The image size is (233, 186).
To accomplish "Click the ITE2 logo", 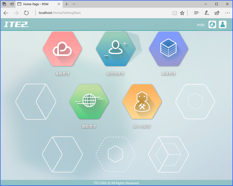I will (16, 25).
